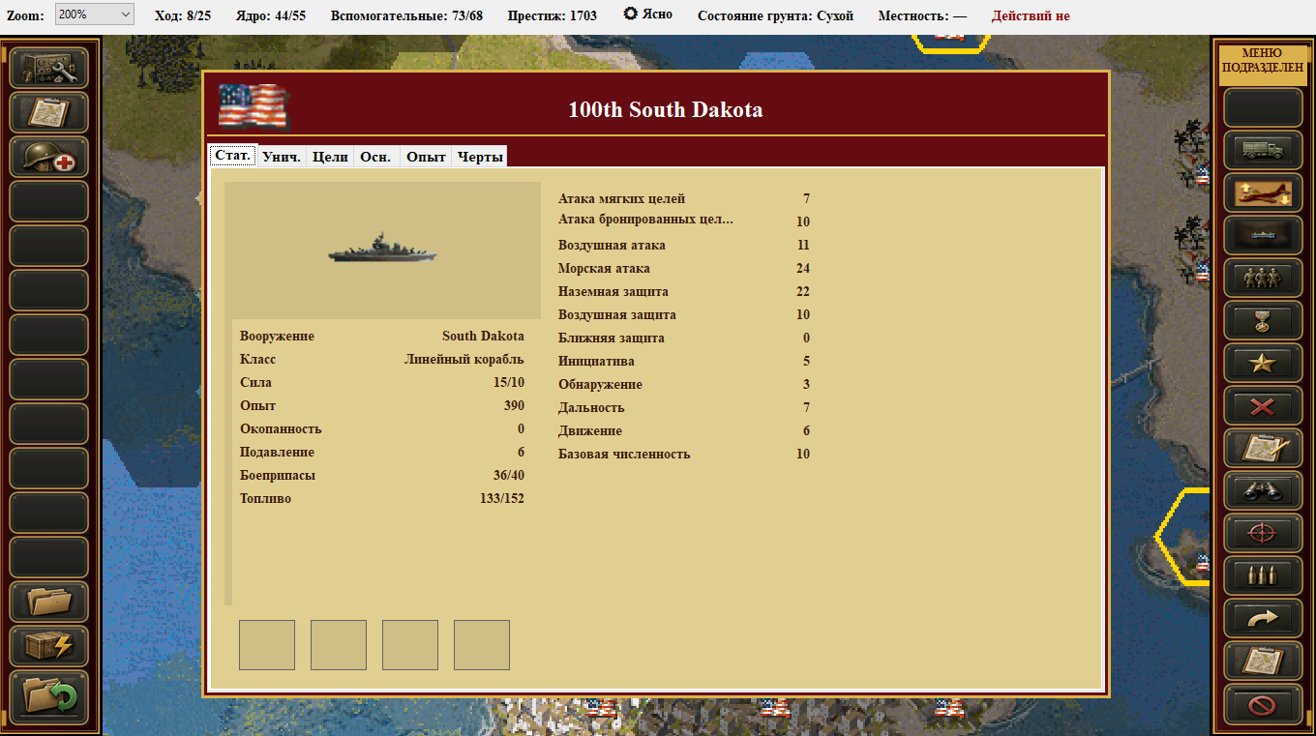Click the US flag in unit header
Image resolution: width=1316 pixels, height=736 pixels.
pos(254,106)
